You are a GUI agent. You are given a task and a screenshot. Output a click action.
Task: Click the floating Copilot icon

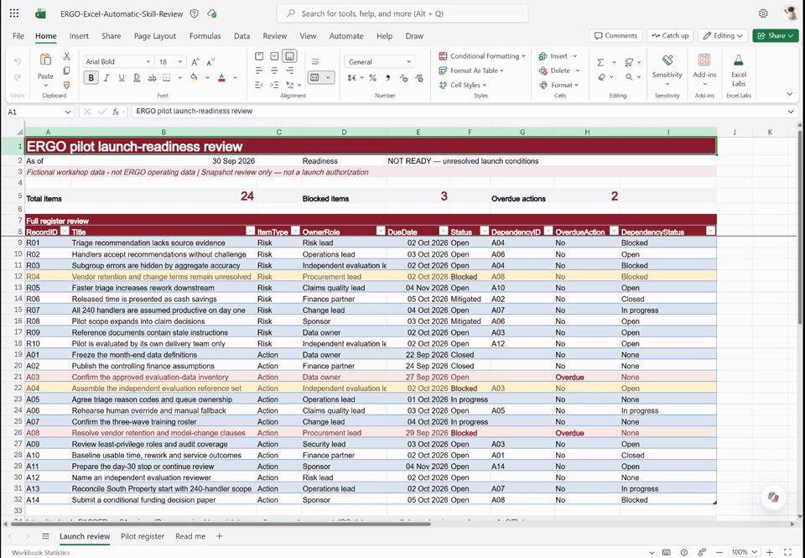coord(773,497)
